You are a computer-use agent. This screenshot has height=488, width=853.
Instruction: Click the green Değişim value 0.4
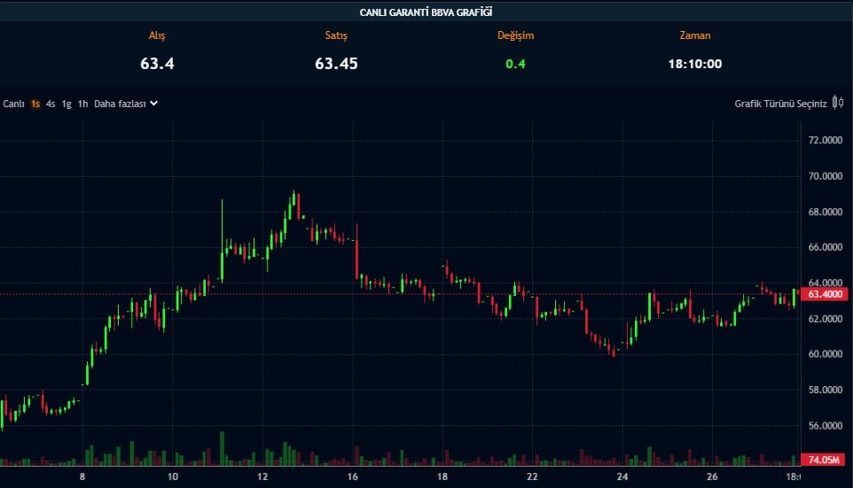coord(515,64)
